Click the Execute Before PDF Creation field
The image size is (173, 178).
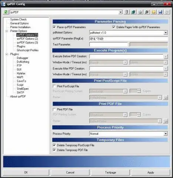126,56
